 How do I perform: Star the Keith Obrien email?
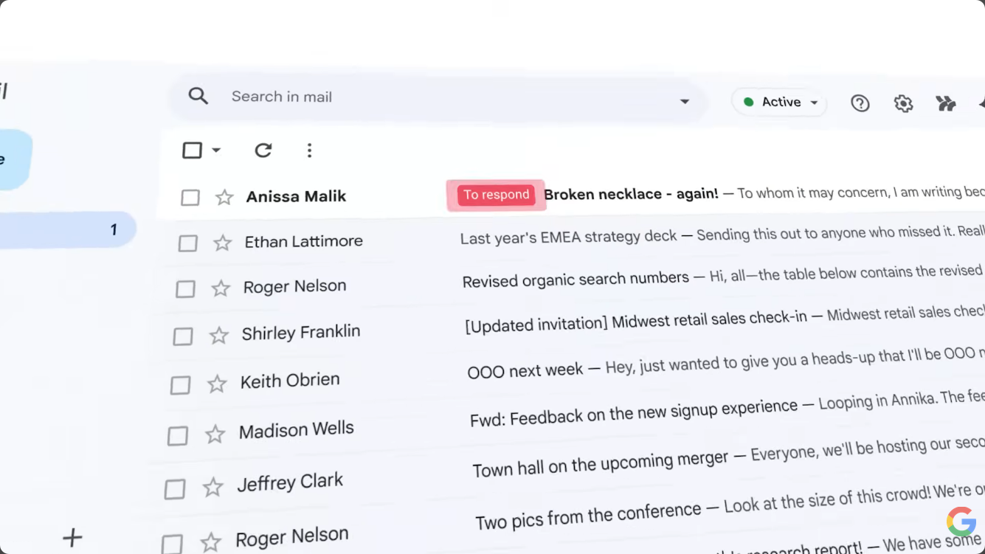pos(217,384)
